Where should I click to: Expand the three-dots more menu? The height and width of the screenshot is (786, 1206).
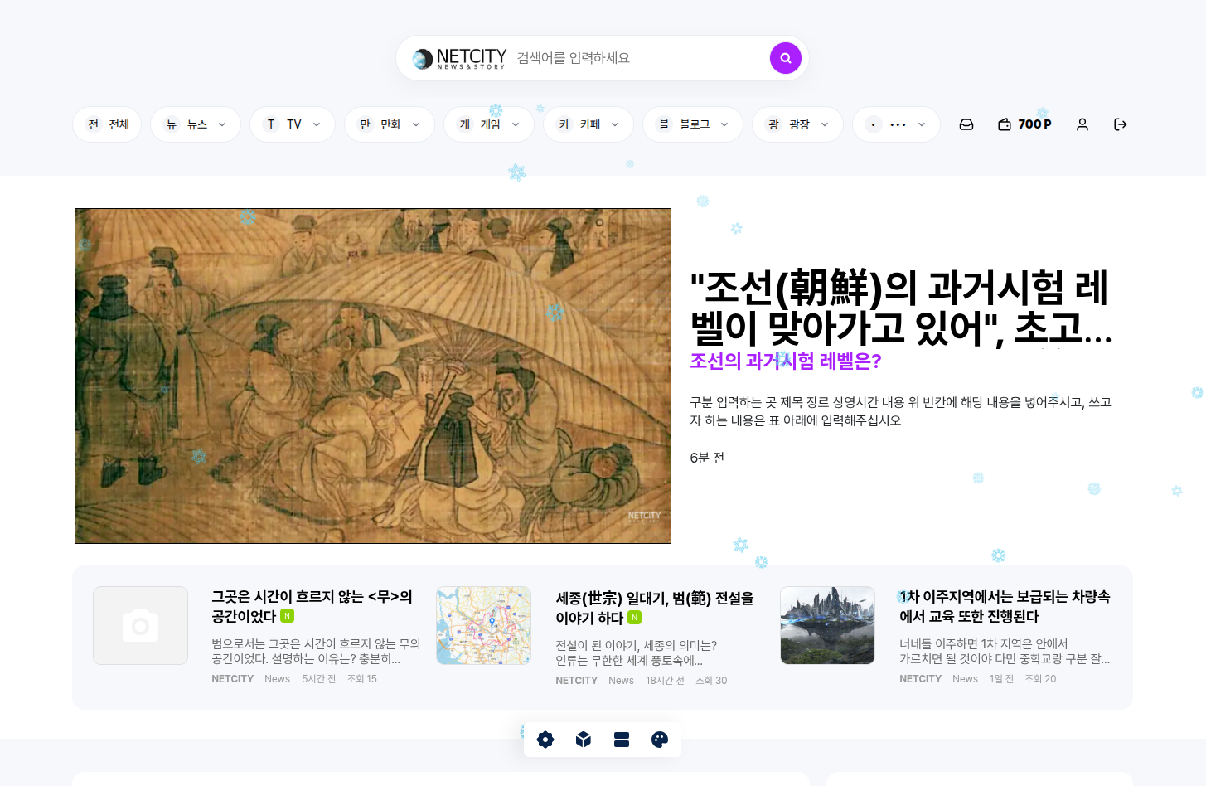point(896,124)
